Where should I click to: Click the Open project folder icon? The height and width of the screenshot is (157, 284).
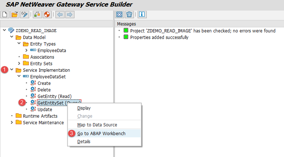[x=15, y=15]
